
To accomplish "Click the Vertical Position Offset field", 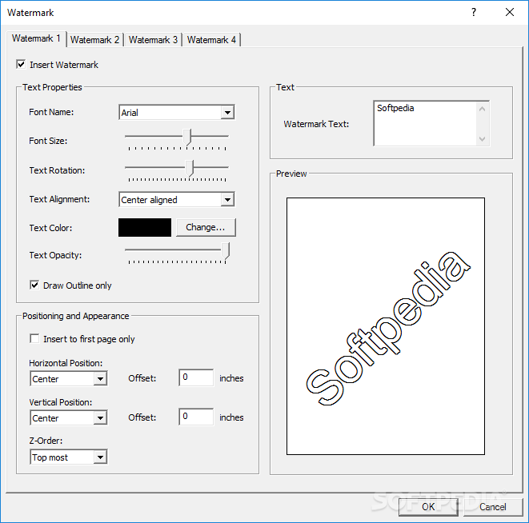I will [x=196, y=417].
